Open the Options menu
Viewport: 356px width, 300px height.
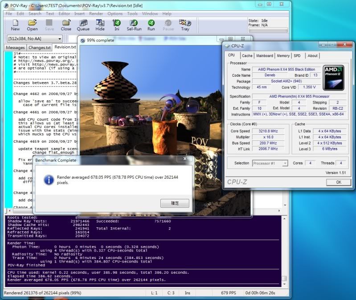[x=115, y=14]
